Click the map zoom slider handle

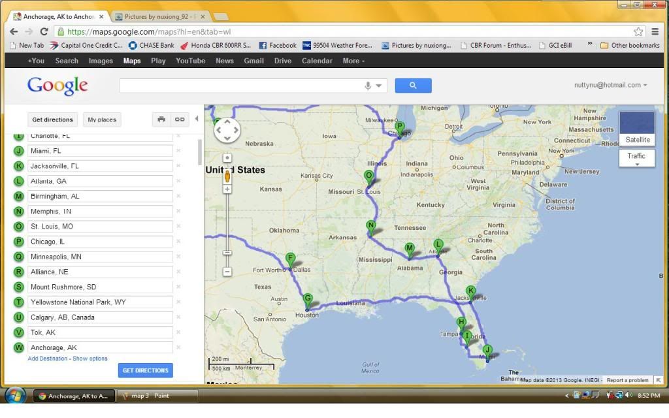pyautogui.click(x=227, y=253)
